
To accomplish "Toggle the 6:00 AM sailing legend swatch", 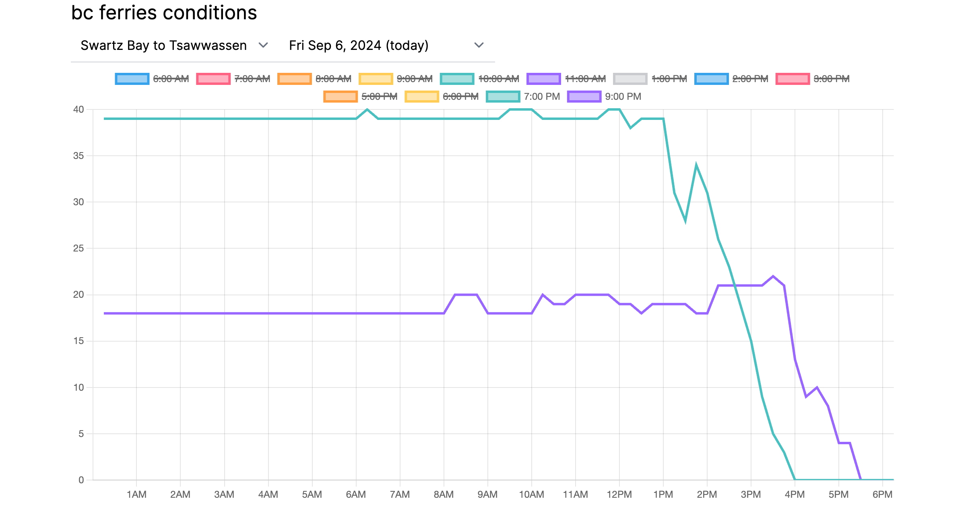I will point(132,79).
